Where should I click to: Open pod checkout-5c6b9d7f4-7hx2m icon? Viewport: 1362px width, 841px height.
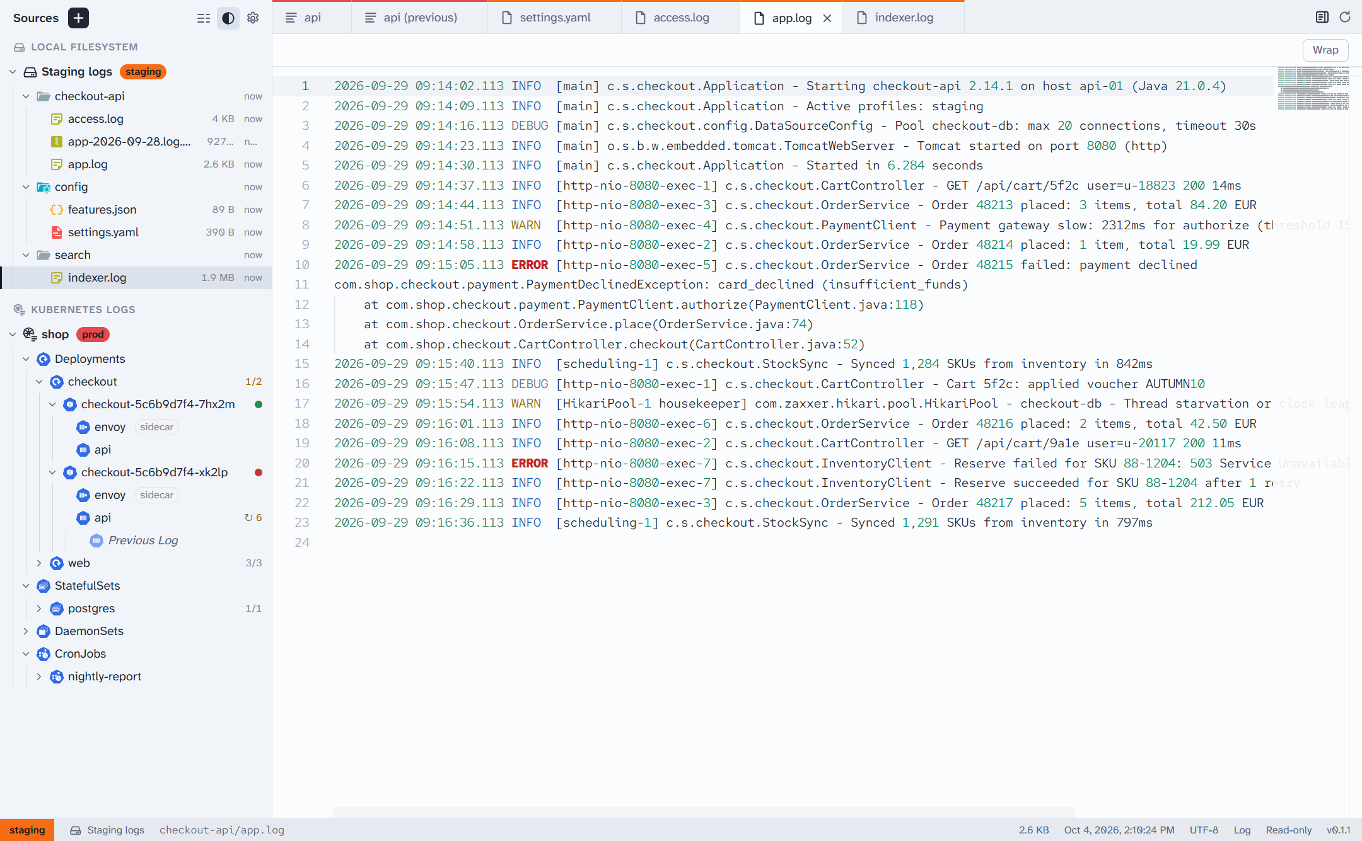(70, 404)
